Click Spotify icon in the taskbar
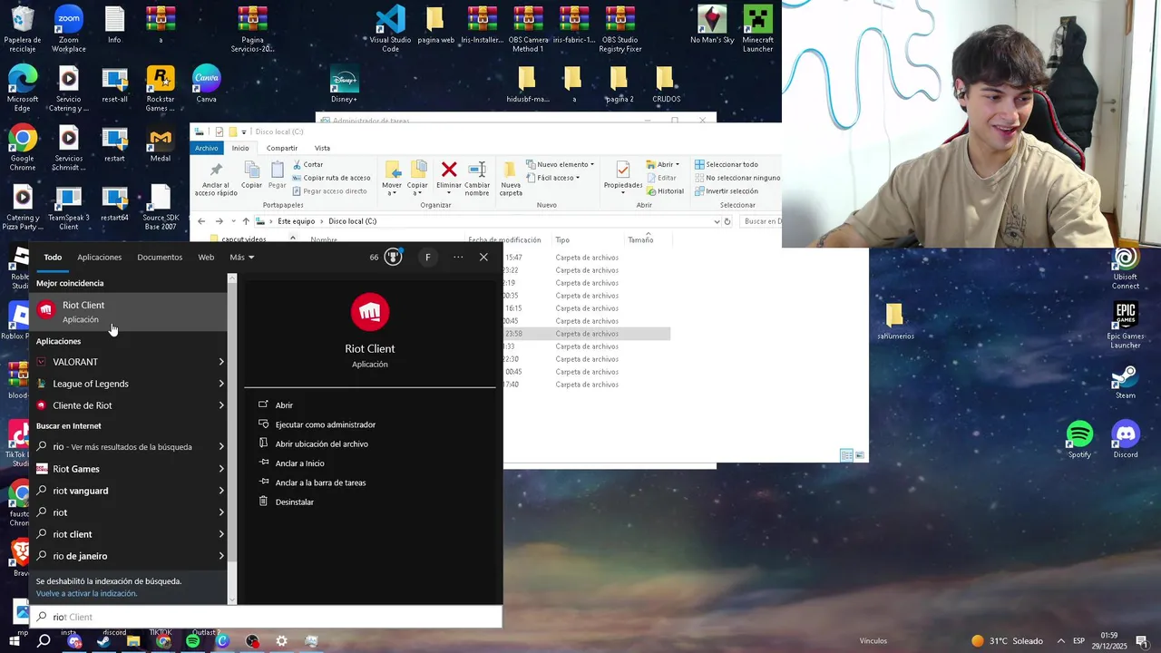Screen dimensions: 1161x653 click(x=192, y=641)
